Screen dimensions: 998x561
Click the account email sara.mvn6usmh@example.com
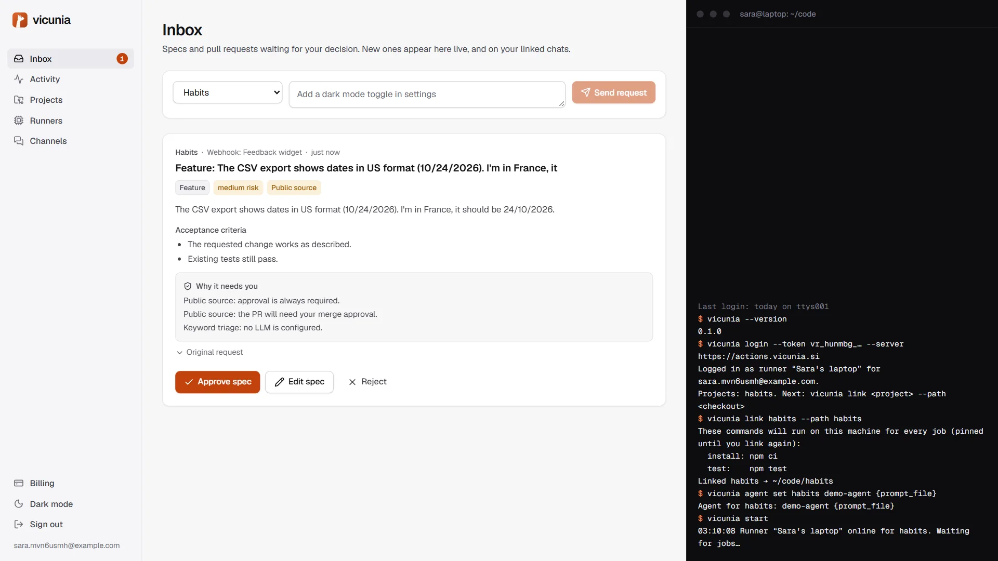point(67,545)
